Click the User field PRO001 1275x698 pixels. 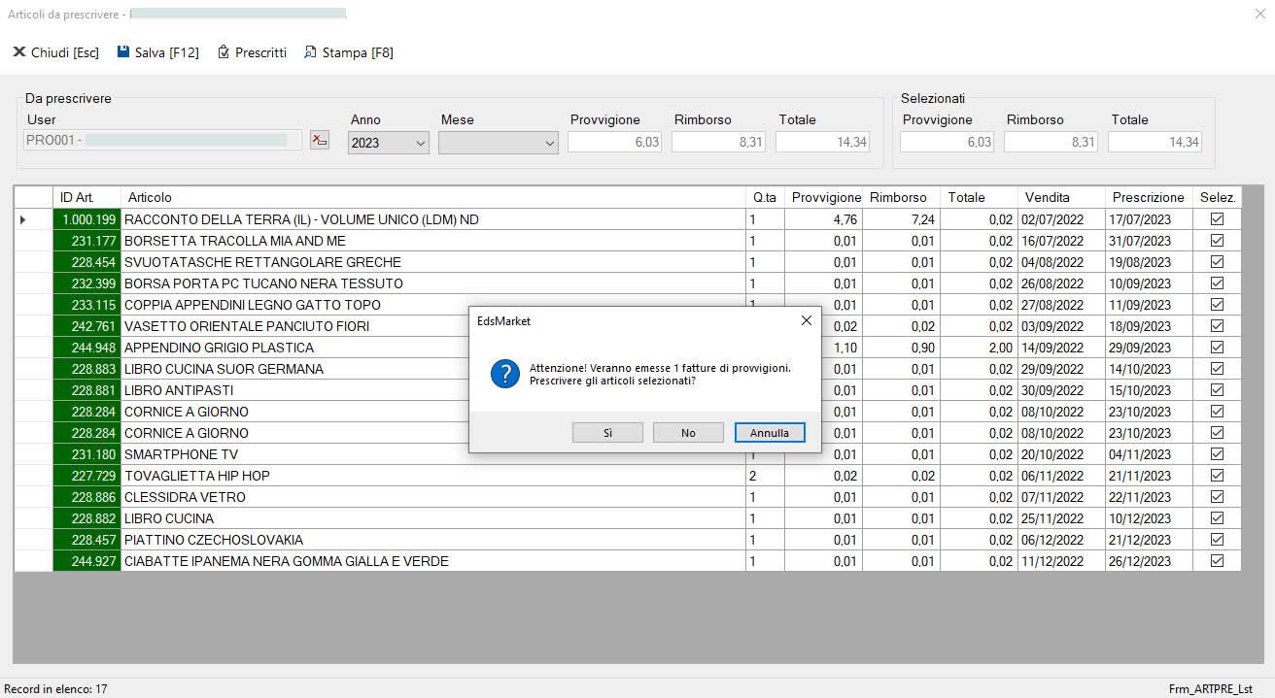click(x=162, y=141)
